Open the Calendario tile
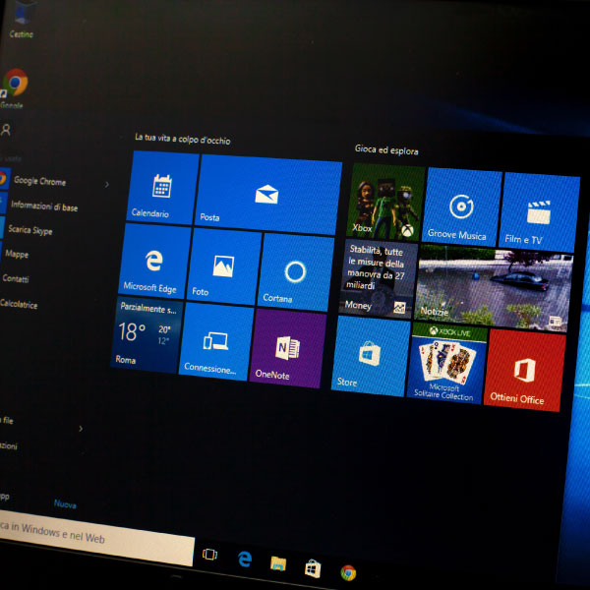590x590 pixels. click(x=162, y=188)
